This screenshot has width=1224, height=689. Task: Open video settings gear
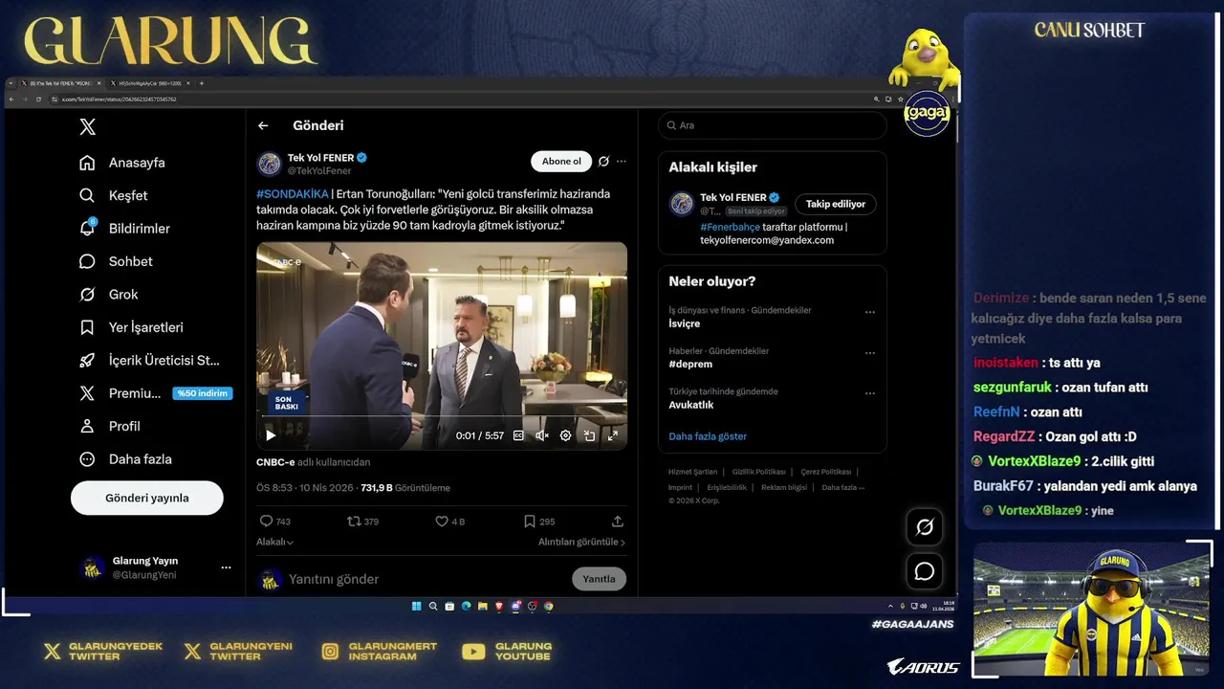pos(565,435)
